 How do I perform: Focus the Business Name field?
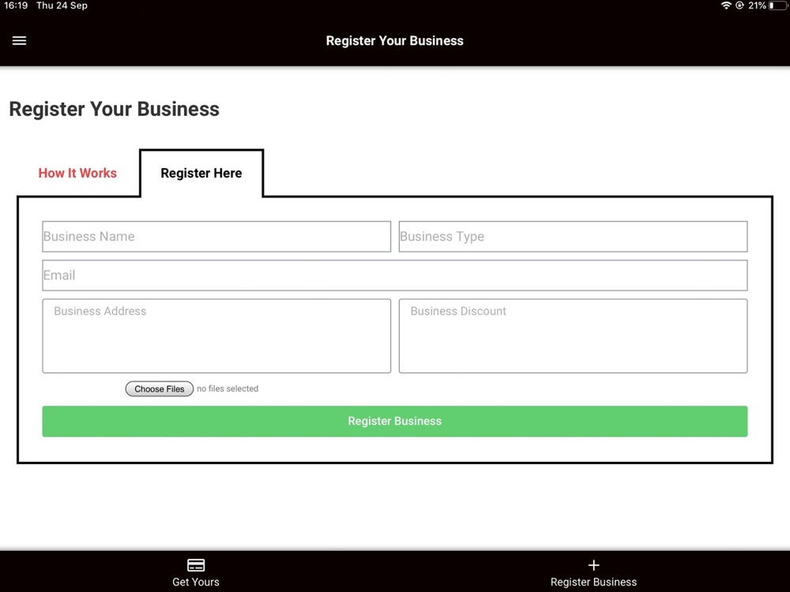coord(216,237)
